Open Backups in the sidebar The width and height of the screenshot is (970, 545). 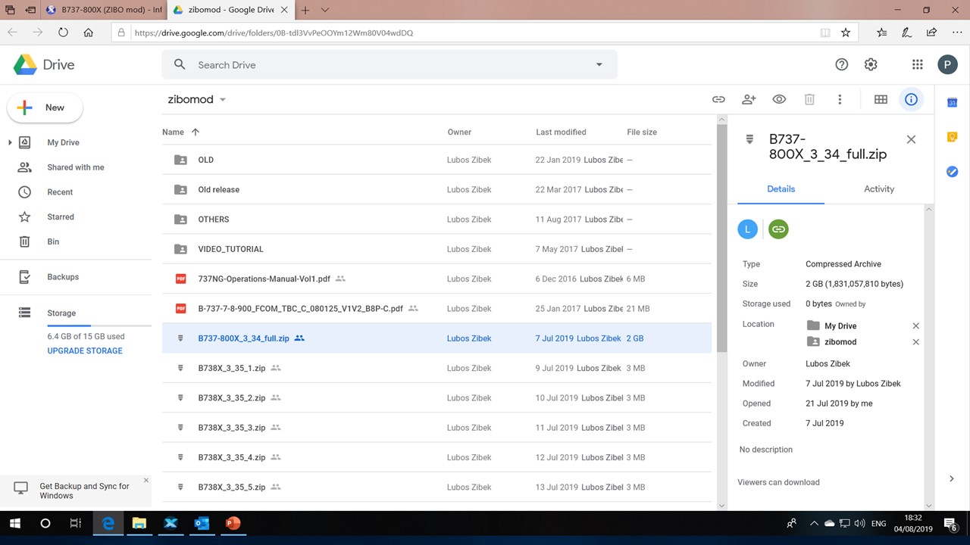tap(63, 277)
